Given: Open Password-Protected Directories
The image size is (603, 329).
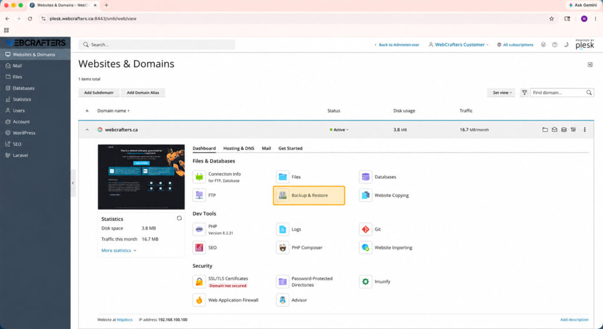Looking at the screenshot, I should tap(304, 282).
